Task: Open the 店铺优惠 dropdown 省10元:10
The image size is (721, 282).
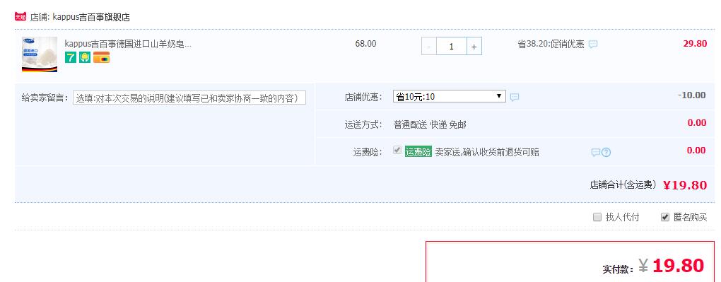Action: [x=450, y=97]
